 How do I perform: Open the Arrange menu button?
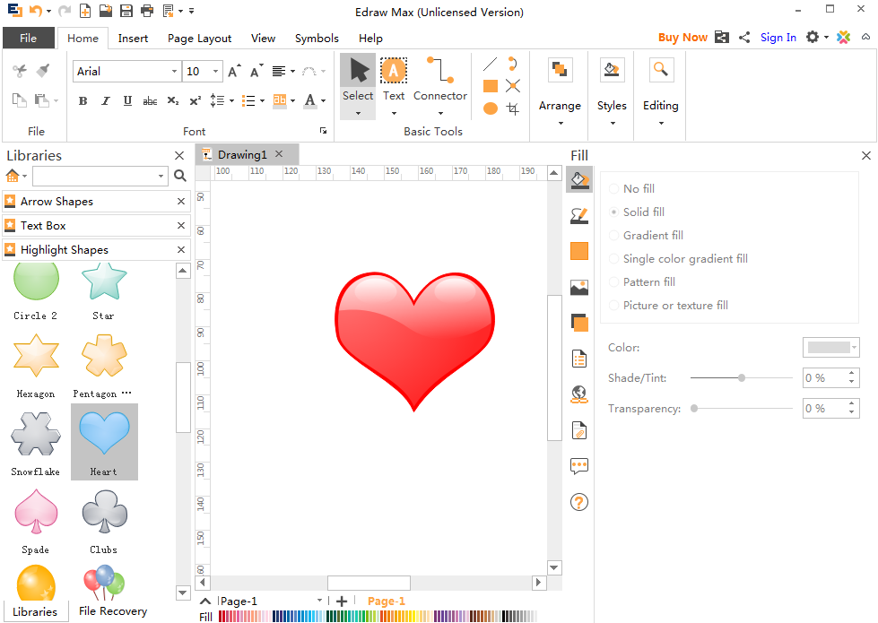click(560, 90)
